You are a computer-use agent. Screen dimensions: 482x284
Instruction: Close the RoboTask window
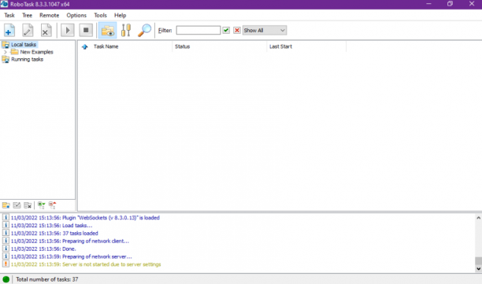coord(472,4)
